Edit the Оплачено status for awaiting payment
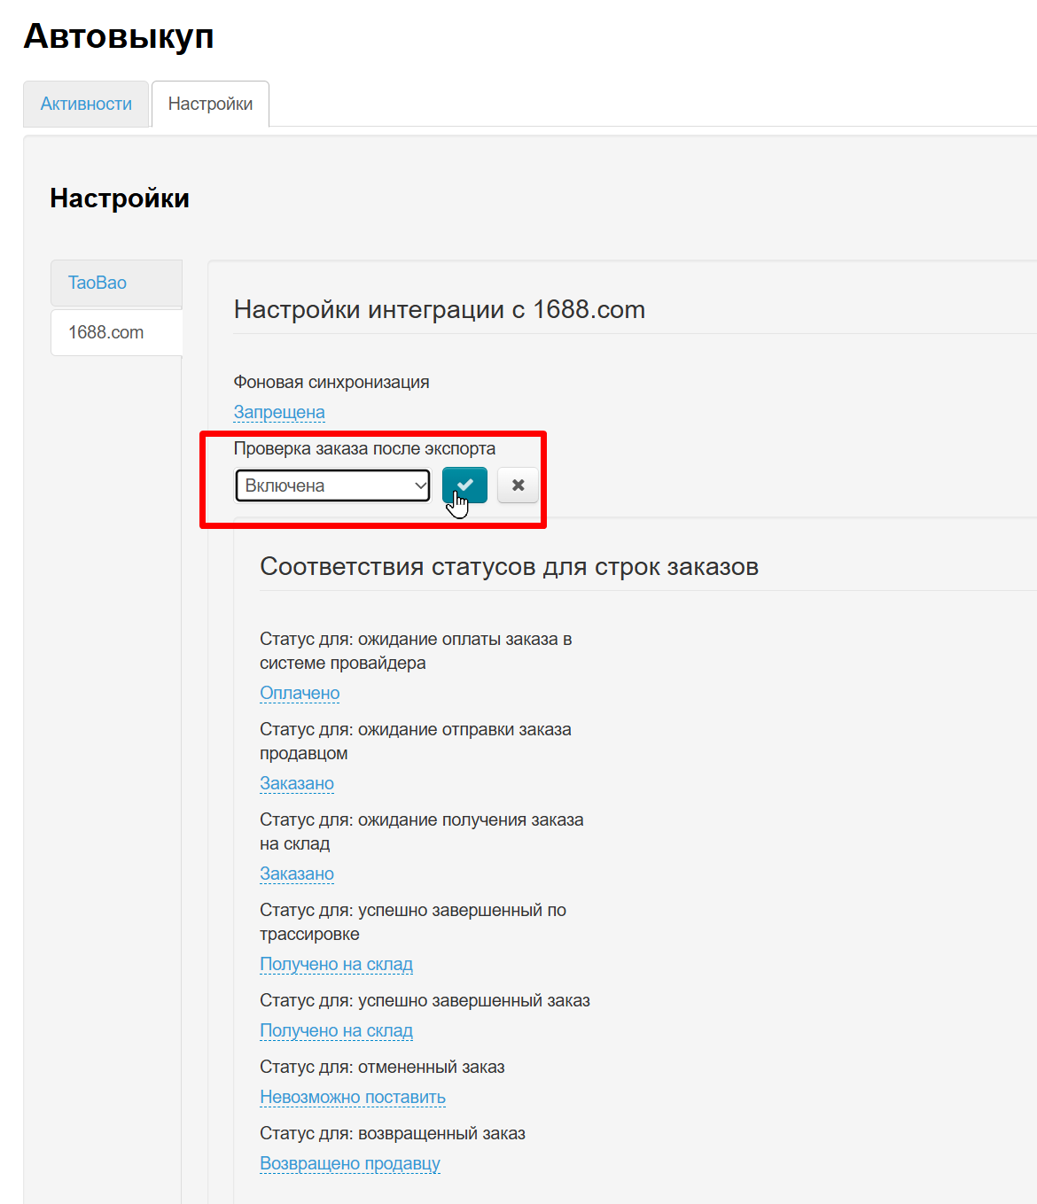 300,693
